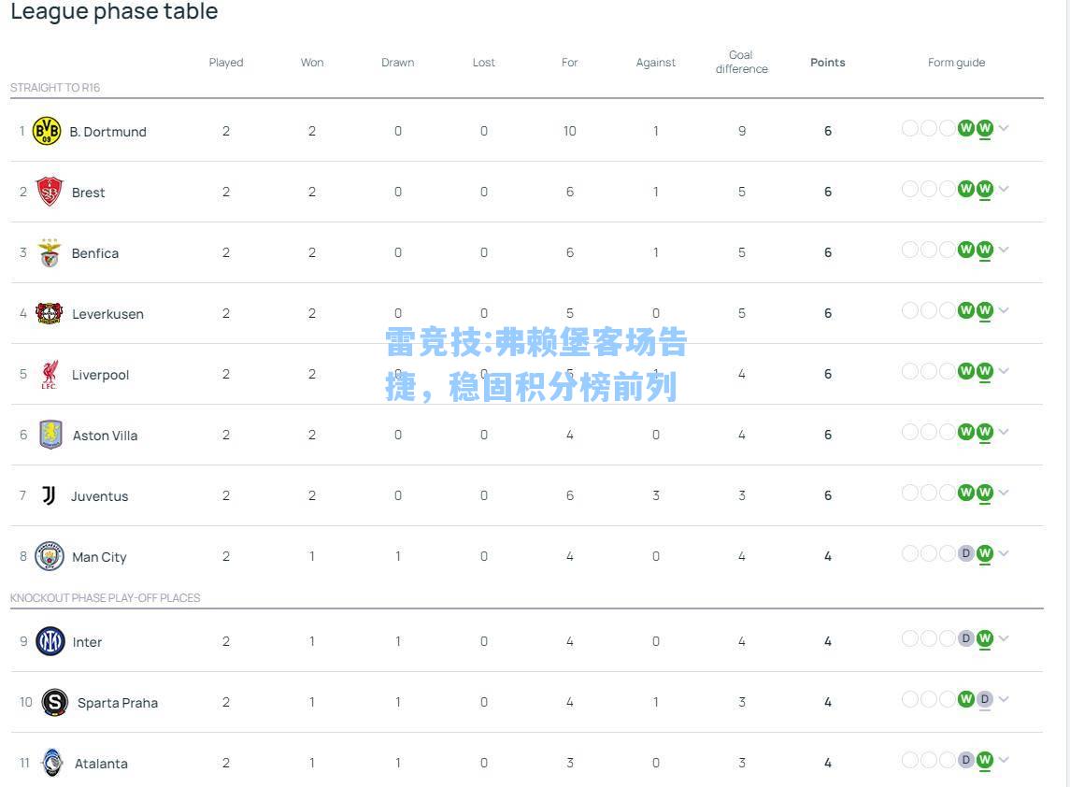Click Dortmund's latest W form badge

984,128
